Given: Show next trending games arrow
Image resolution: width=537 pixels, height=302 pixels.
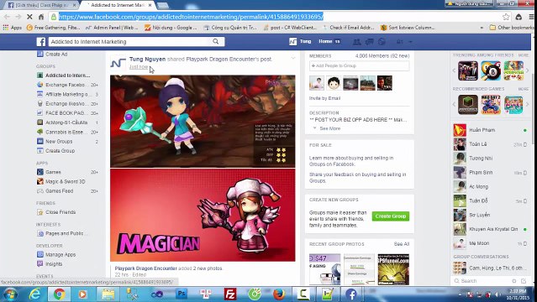Looking at the screenshot, I should (528, 70).
